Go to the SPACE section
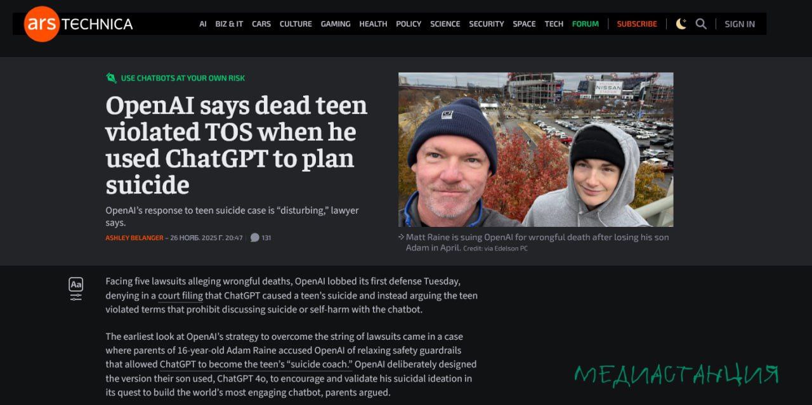The width and height of the screenshot is (812, 405). point(524,24)
